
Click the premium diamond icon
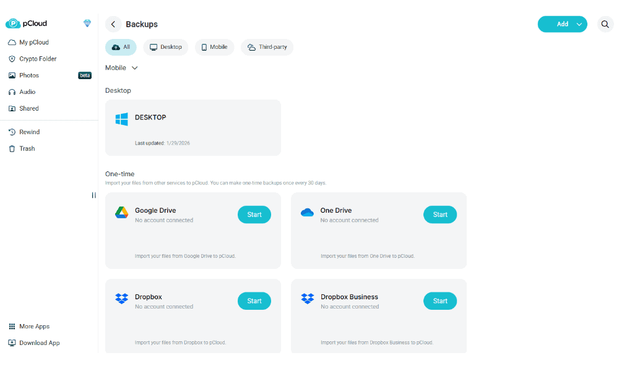click(87, 23)
